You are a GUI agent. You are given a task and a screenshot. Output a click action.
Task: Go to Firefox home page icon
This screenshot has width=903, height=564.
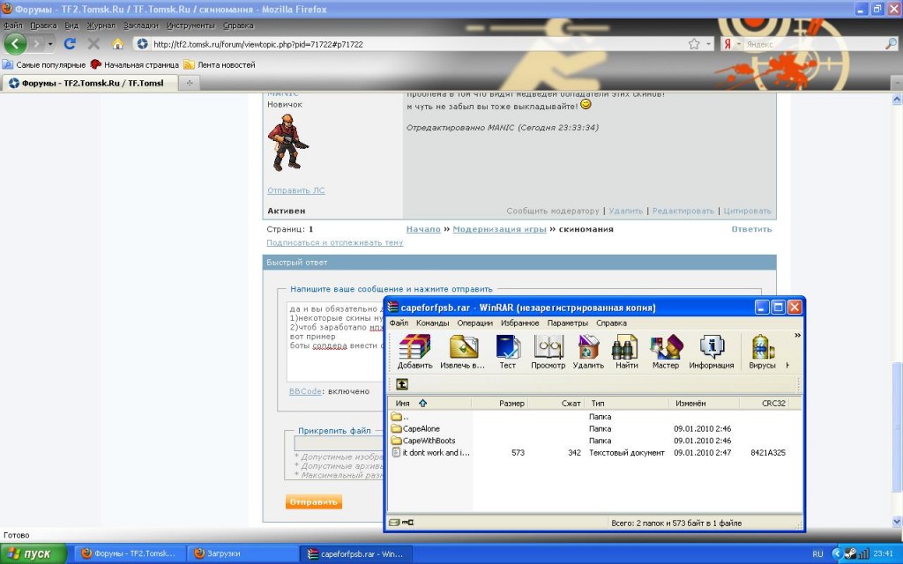point(117,44)
